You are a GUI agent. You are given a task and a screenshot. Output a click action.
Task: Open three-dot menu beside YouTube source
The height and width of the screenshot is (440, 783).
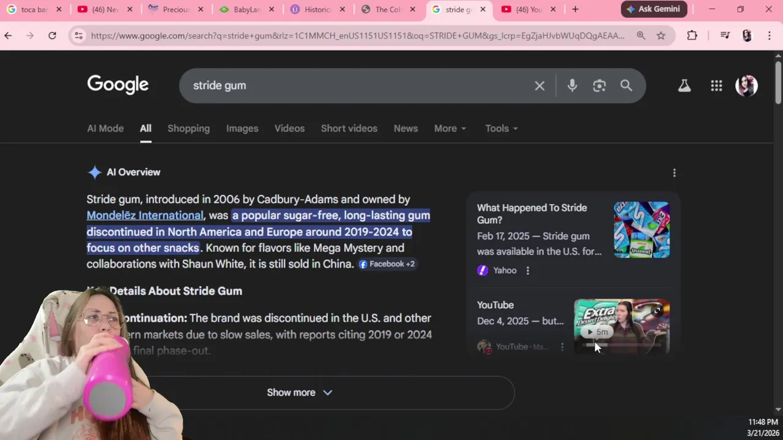click(x=562, y=346)
